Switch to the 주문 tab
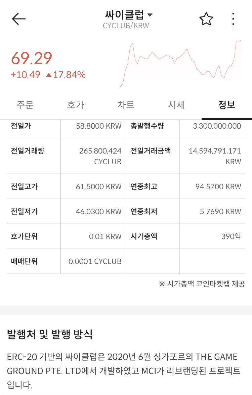Image resolution: width=252 pixels, height=395 pixels. click(25, 105)
